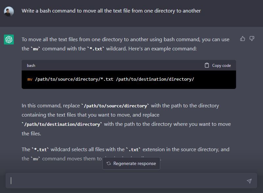This screenshot has height=193, width=263.
Task: Click *.txt wildcard in the last paragraph
Action: tap(40, 150)
